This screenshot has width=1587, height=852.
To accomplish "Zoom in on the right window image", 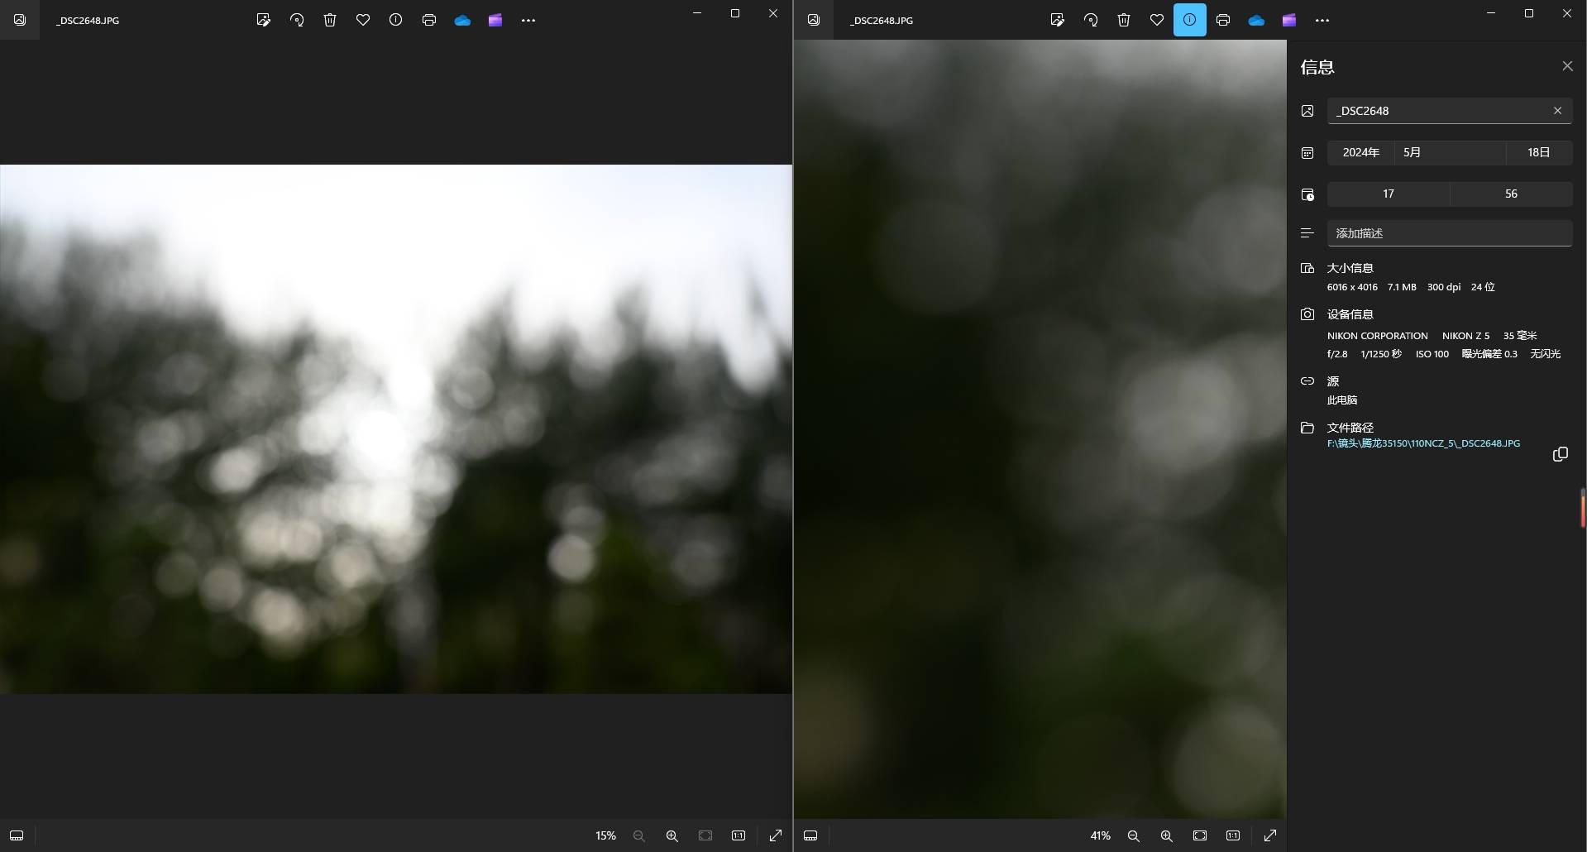I will coord(1166,835).
